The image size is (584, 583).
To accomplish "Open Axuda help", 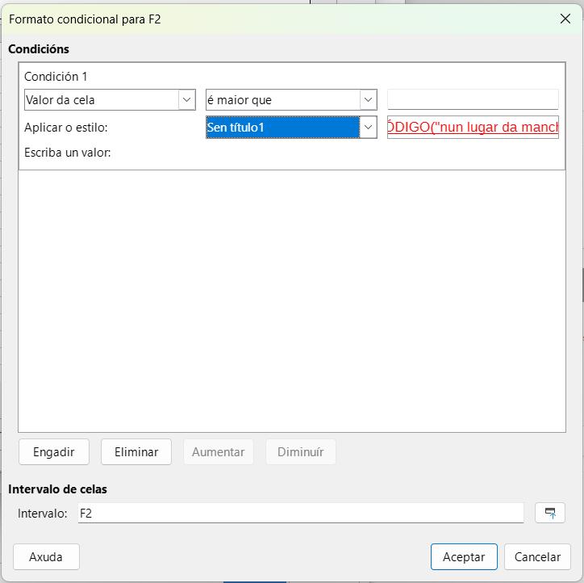I will (46, 557).
